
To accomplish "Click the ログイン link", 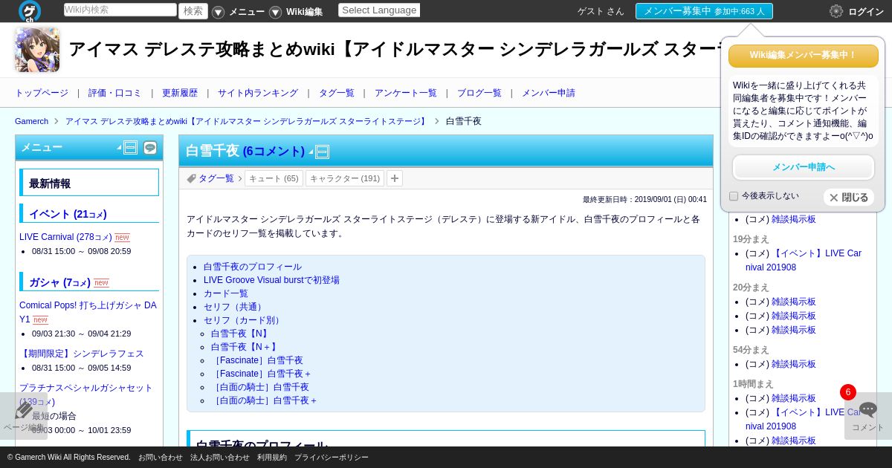I will [x=866, y=12].
